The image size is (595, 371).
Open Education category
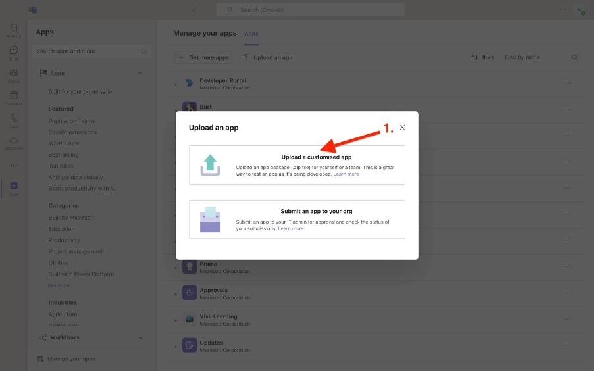61,229
